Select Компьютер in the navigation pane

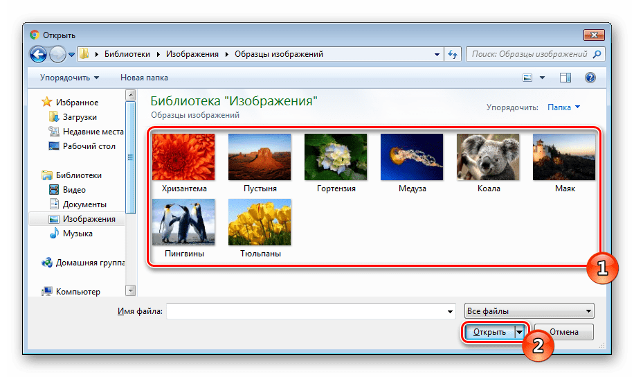(x=78, y=292)
